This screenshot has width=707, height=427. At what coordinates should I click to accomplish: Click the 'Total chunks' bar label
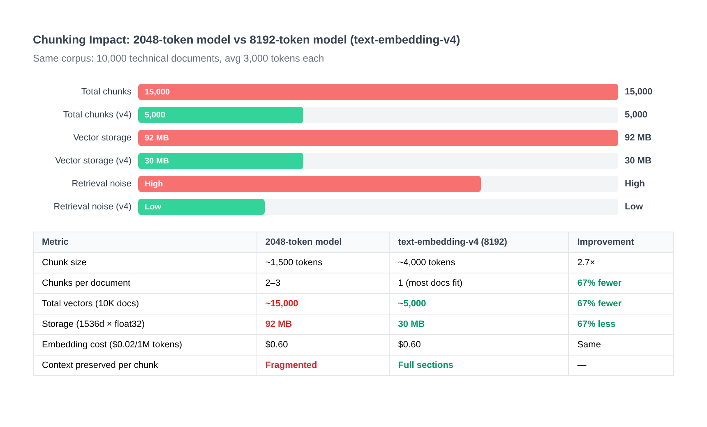(106, 92)
